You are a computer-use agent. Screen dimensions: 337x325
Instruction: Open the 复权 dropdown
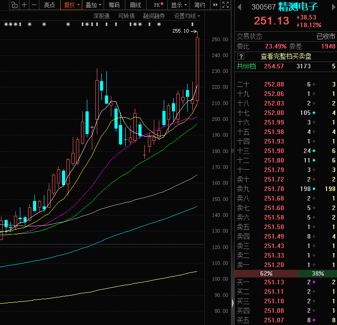(x=71, y=5)
